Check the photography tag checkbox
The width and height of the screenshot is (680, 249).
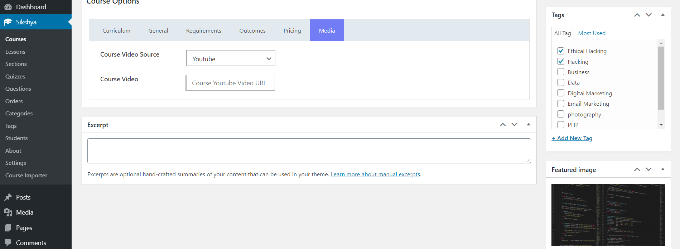click(x=561, y=114)
